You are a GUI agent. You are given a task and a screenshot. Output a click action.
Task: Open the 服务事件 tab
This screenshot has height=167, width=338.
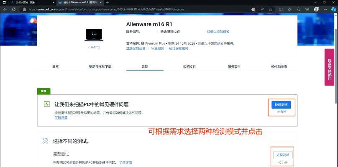pyautogui.click(x=234, y=67)
